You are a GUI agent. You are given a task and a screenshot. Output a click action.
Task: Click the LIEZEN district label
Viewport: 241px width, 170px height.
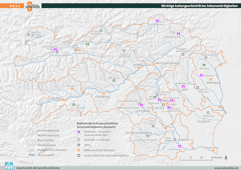(x=67, y=42)
